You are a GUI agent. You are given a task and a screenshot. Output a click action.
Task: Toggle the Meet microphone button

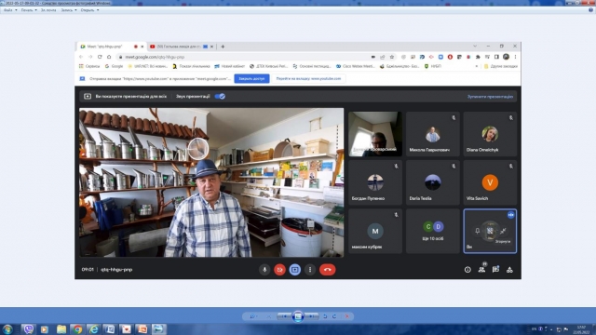tap(264, 270)
